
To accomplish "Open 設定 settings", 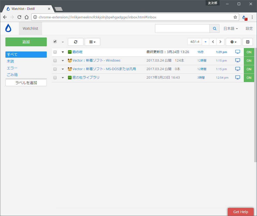I will [249, 28].
